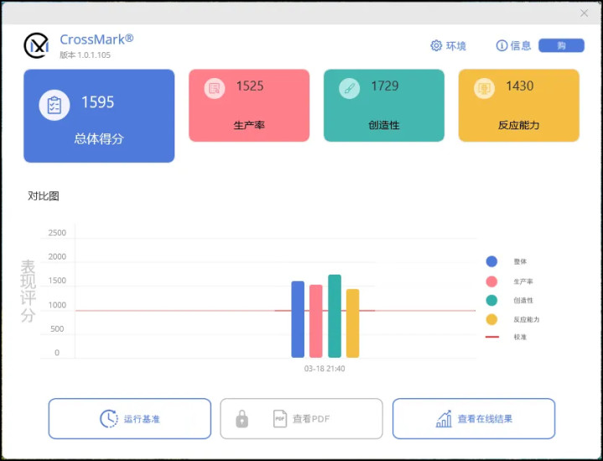This screenshot has height=461, width=603.
Task: Click the 1000 axis label
Action: [x=57, y=306]
